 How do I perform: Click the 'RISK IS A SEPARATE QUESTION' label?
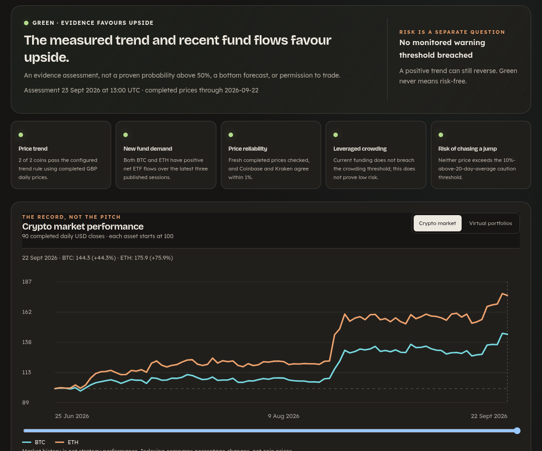pos(452,32)
